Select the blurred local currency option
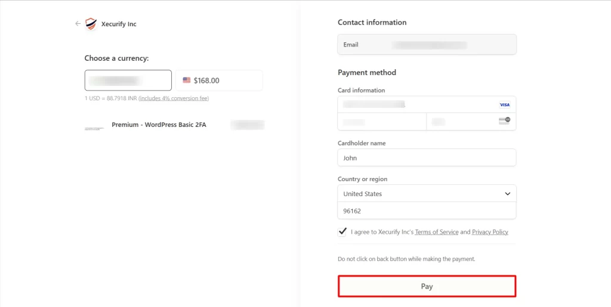Screen dimensions: 611x307 [128, 80]
